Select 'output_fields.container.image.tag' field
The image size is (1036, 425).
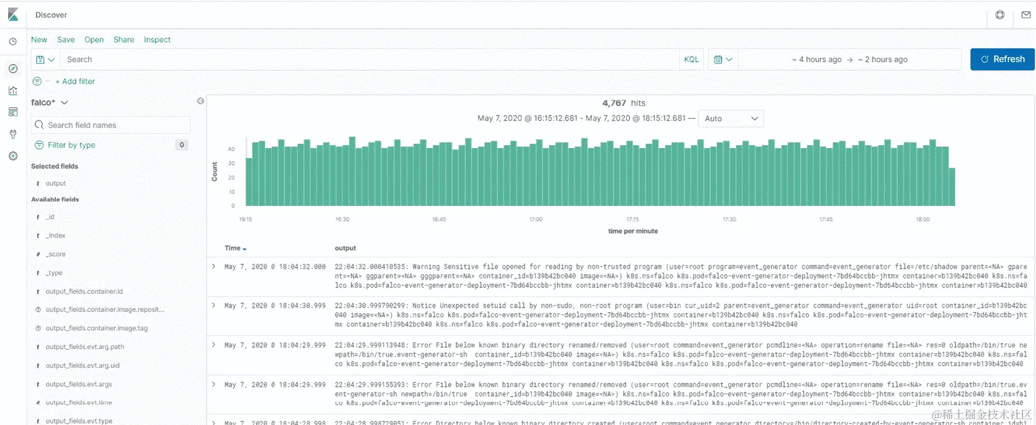click(97, 328)
